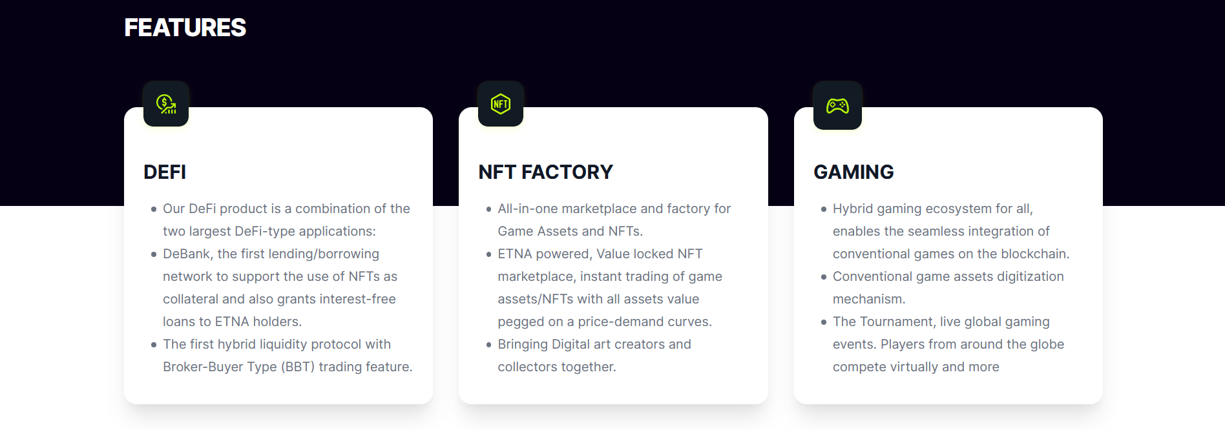Click the 'Our DeFi product' bullet text
The width and height of the screenshot is (1225, 430).
coord(286,220)
